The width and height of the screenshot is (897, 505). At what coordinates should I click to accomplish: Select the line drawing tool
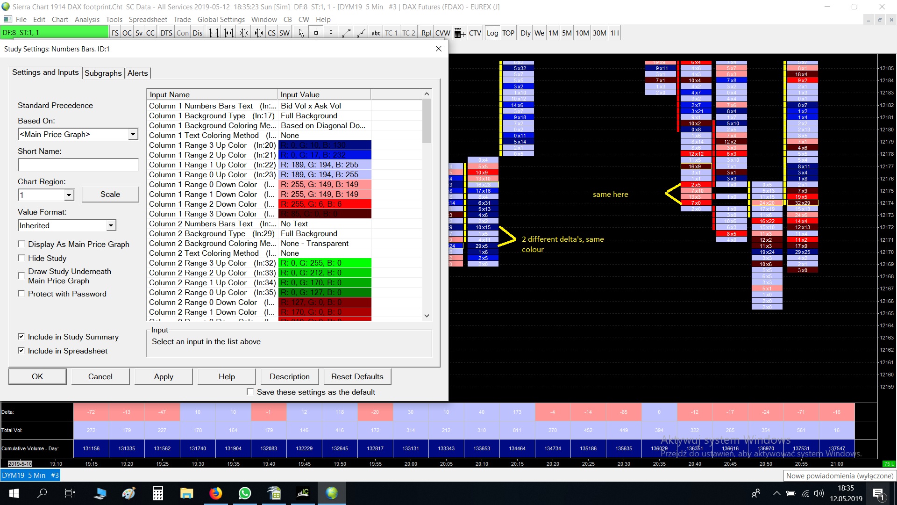point(346,33)
